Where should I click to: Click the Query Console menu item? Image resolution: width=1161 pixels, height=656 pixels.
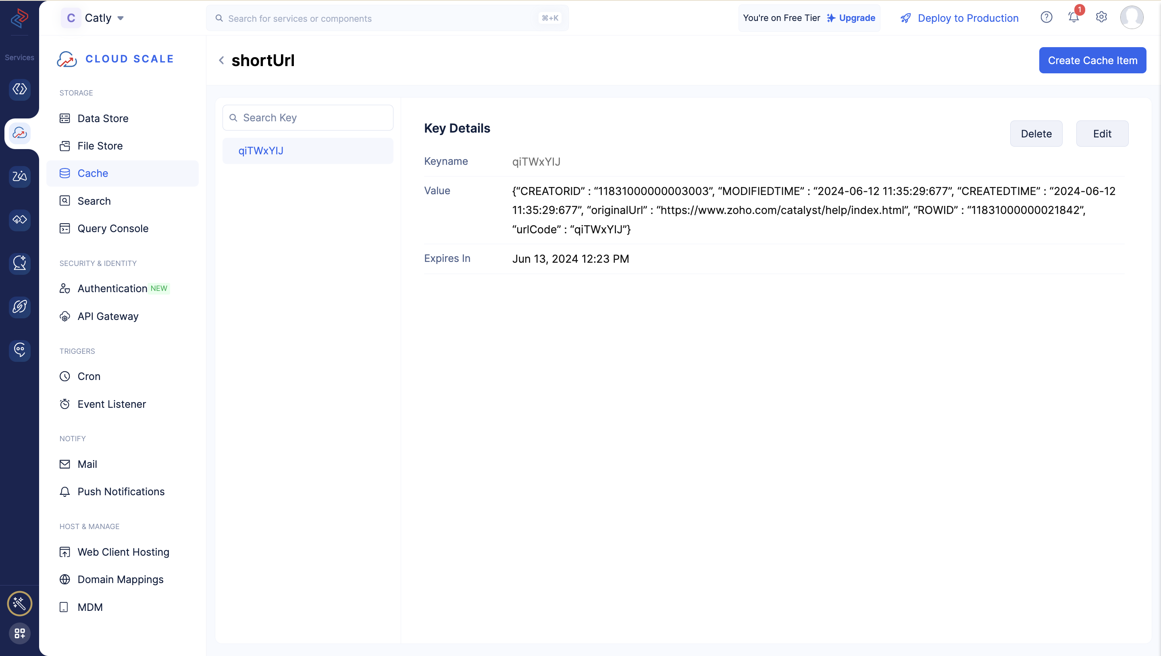(112, 228)
